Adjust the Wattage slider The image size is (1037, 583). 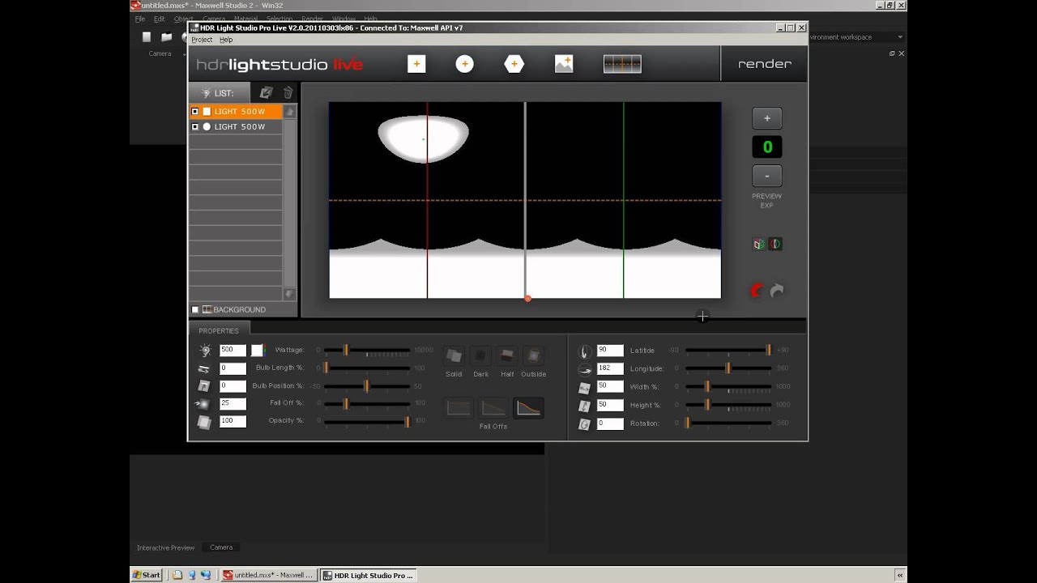[x=367, y=350]
